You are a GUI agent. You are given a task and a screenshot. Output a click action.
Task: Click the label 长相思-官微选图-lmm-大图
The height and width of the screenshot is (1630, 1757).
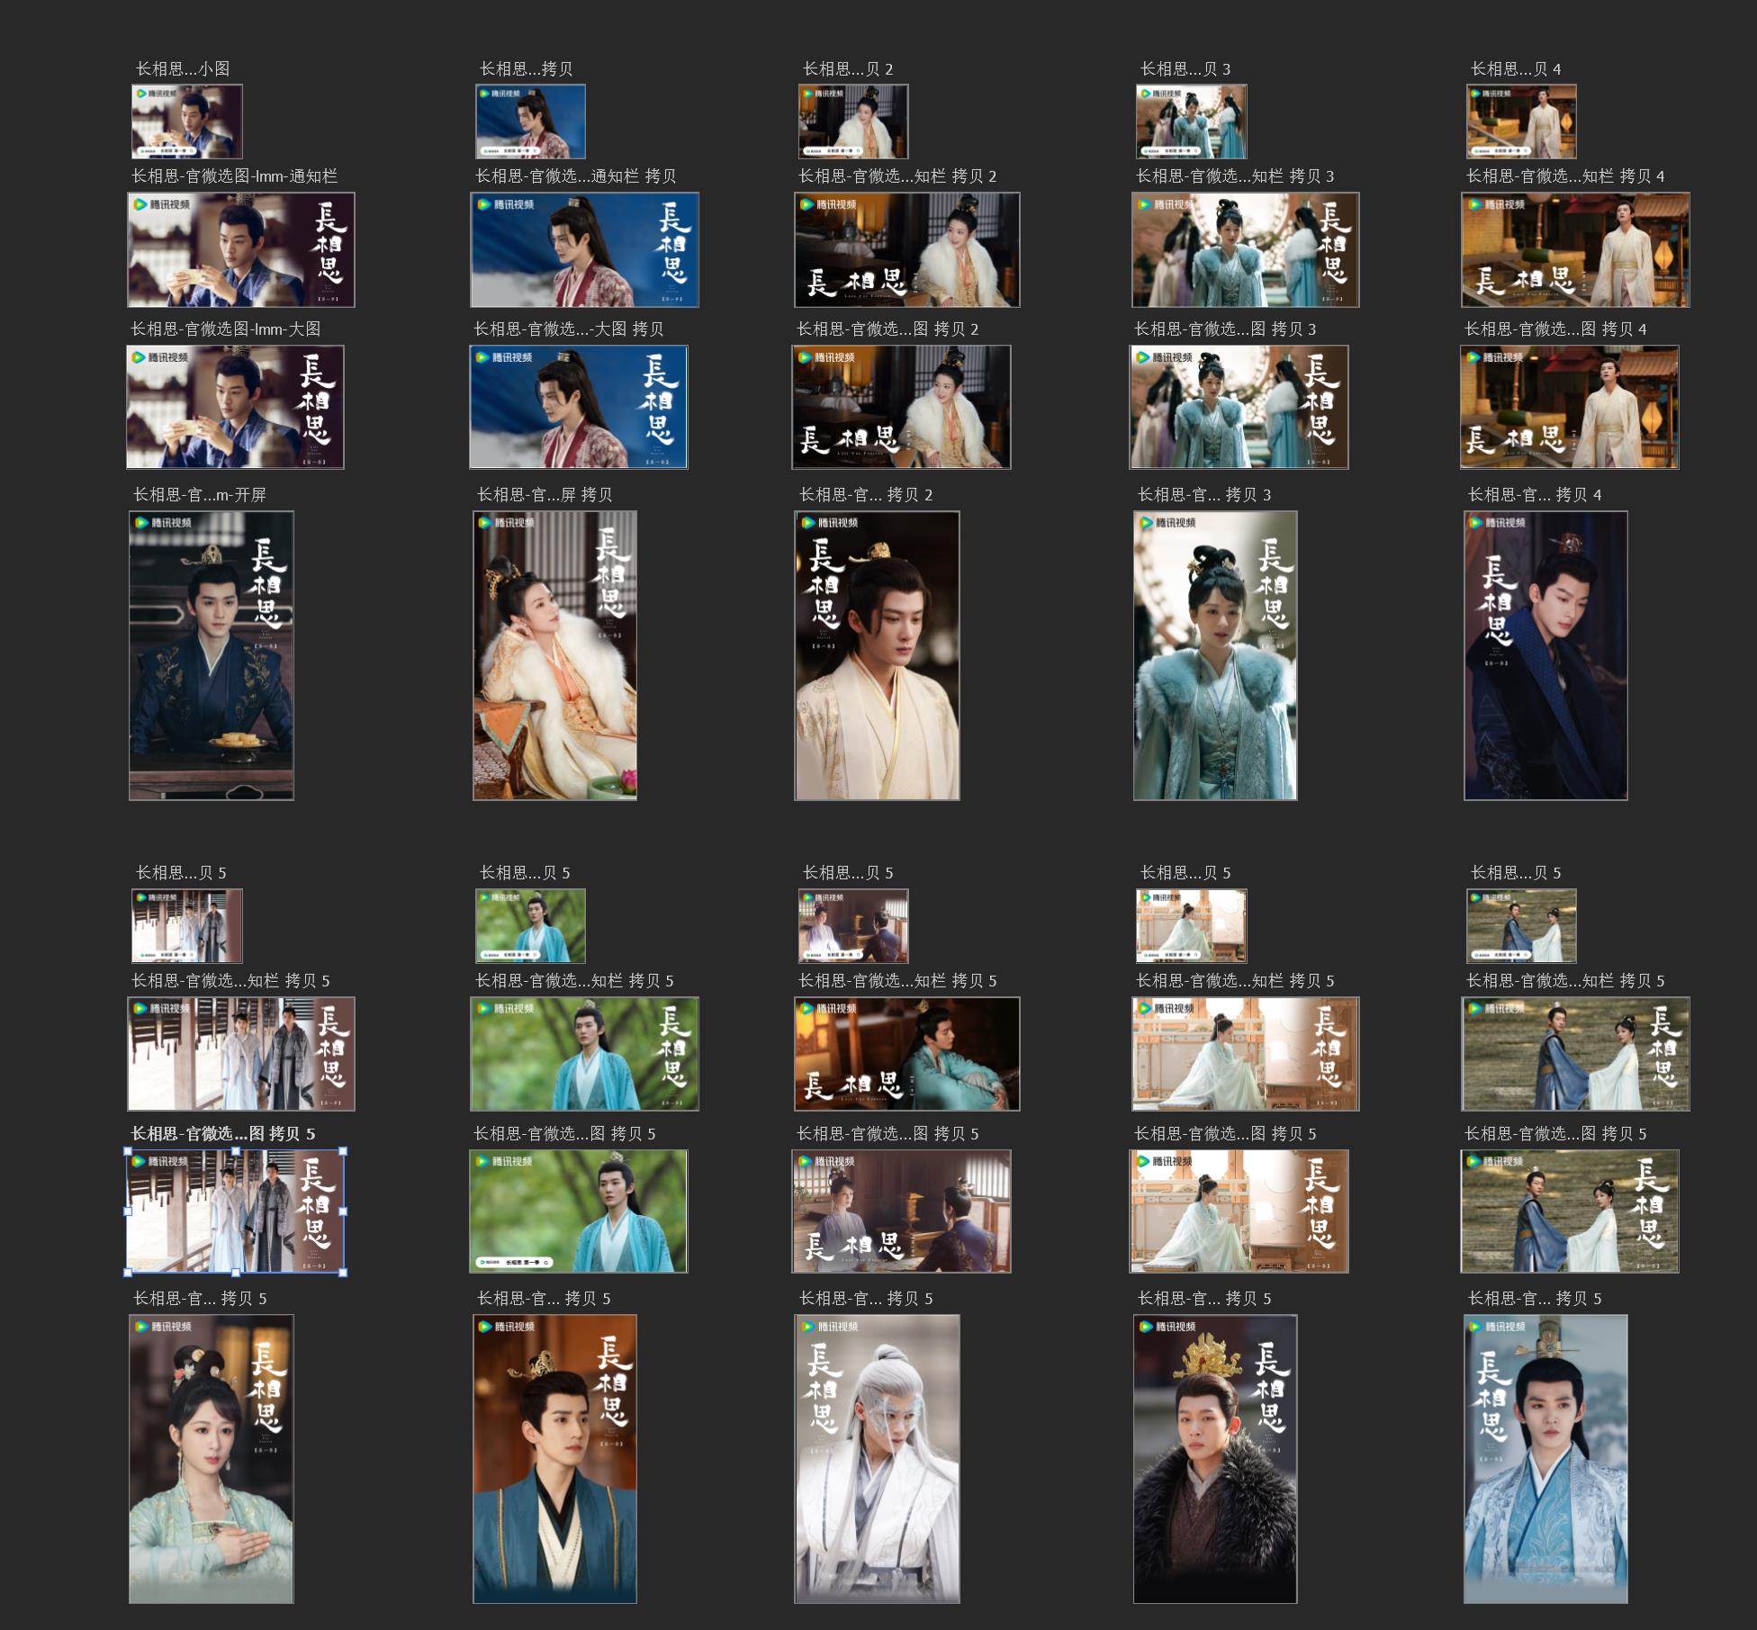click(226, 329)
